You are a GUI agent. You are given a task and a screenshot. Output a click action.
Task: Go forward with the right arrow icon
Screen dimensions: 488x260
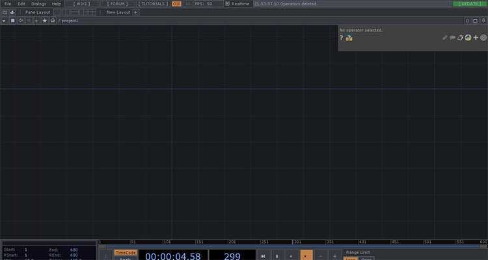29,21
